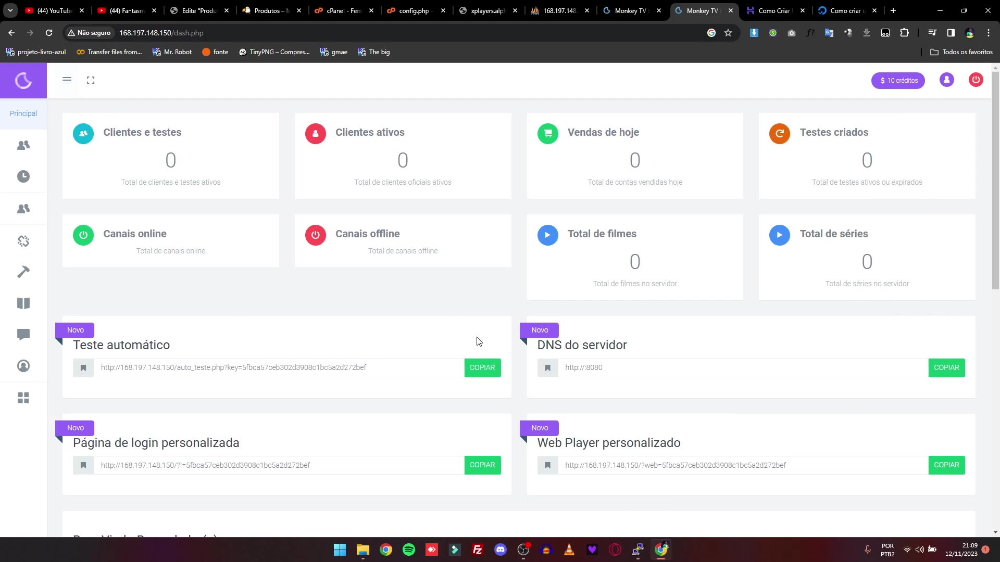Click COPIAR for DNS do servidor
Image resolution: width=1000 pixels, height=562 pixels.
(946, 367)
